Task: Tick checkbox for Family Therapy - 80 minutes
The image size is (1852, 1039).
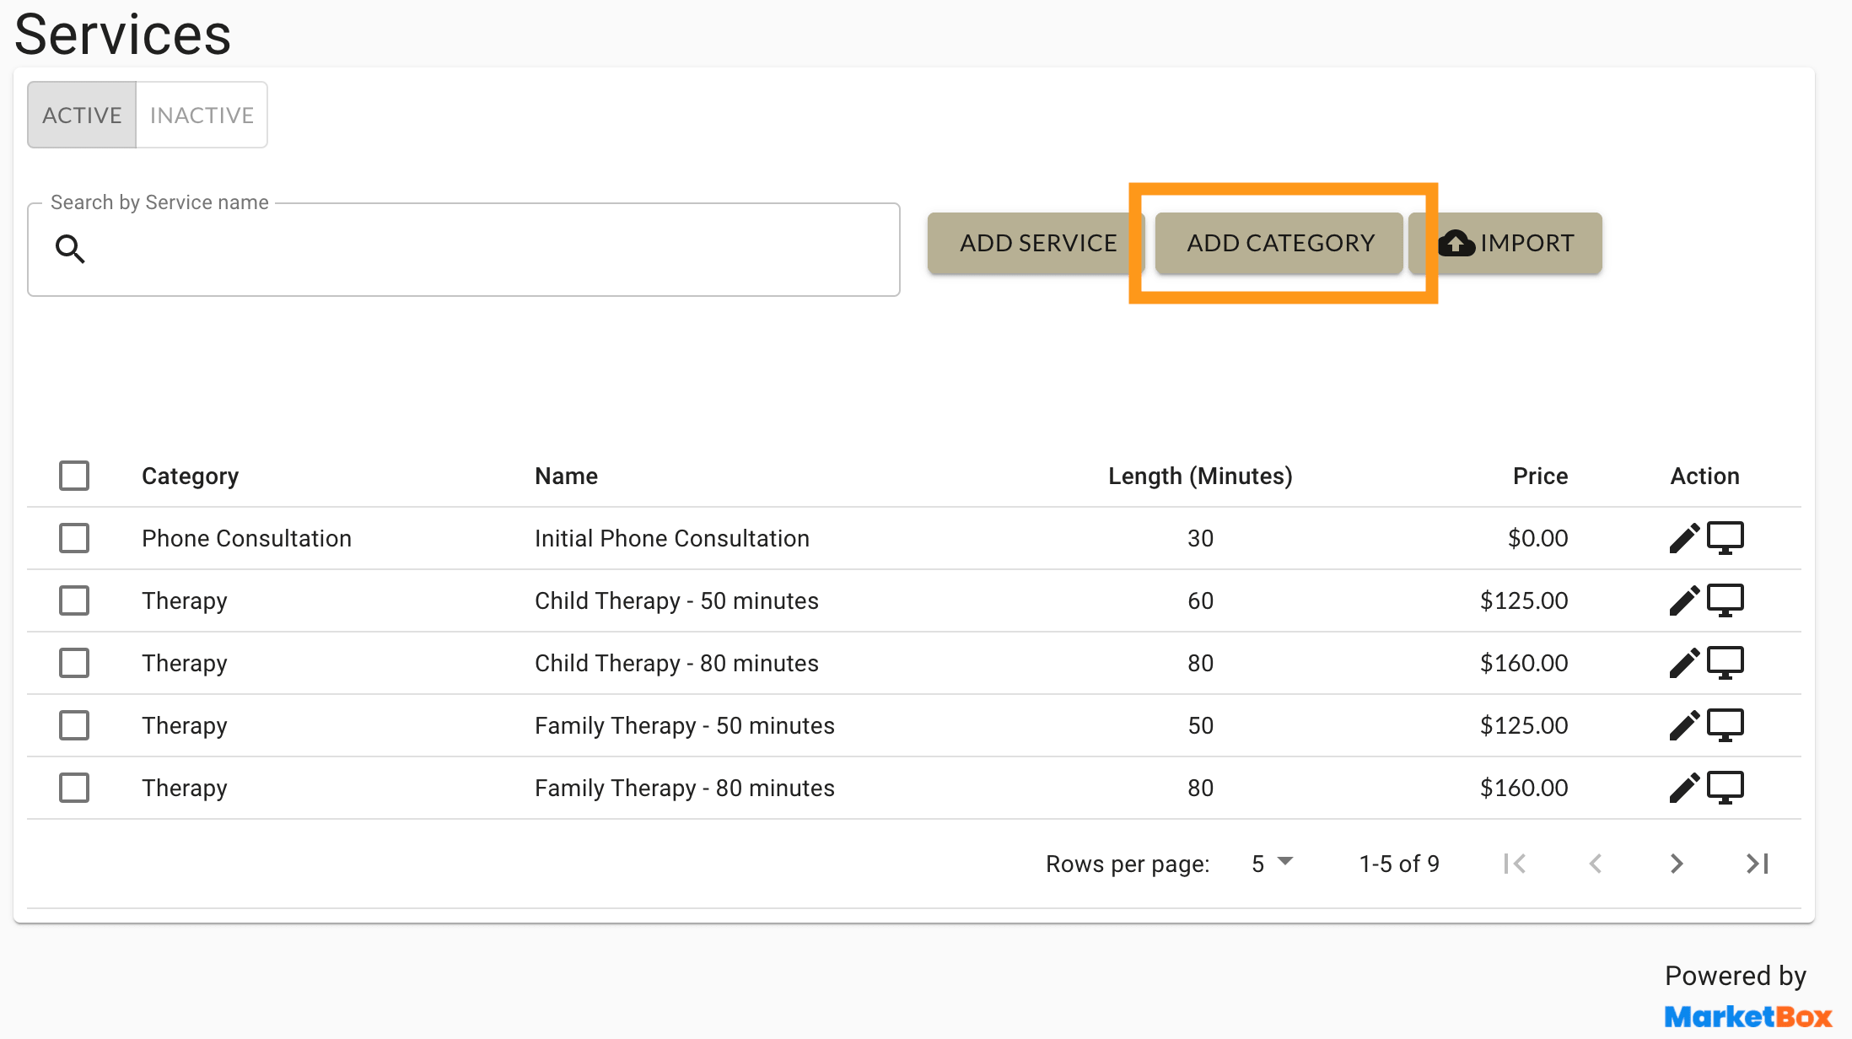Action: point(74,788)
